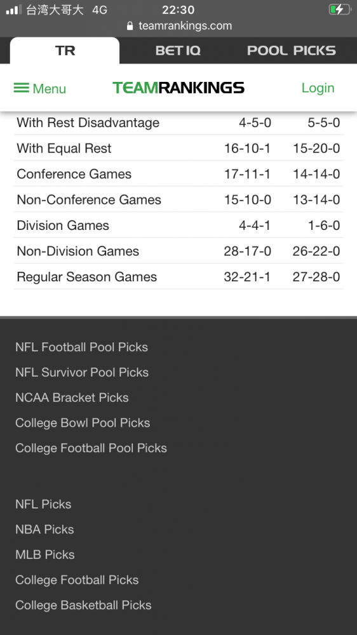Open NFL Football Pool Picks link
Image resolution: width=357 pixels, height=635 pixels.
81,347
